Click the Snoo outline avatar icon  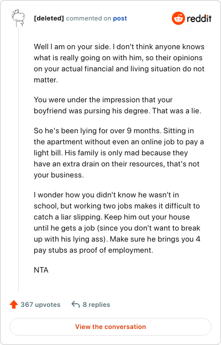[x=18, y=18]
